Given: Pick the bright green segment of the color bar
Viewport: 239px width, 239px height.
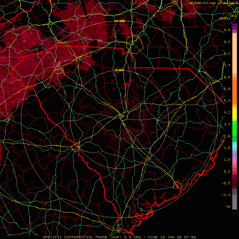Looking at the screenshot, I should pyautogui.click(x=234, y=128).
